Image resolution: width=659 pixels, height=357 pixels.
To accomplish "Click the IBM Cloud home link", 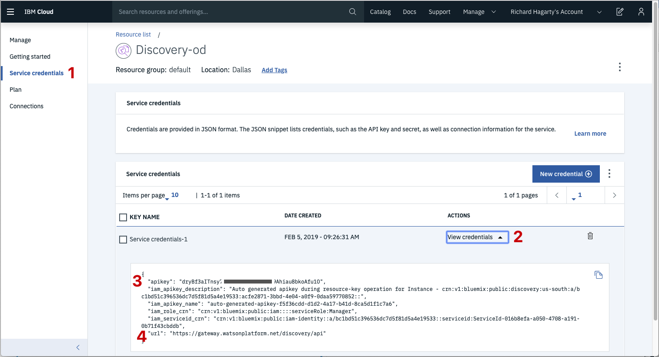I will coord(39,12).
